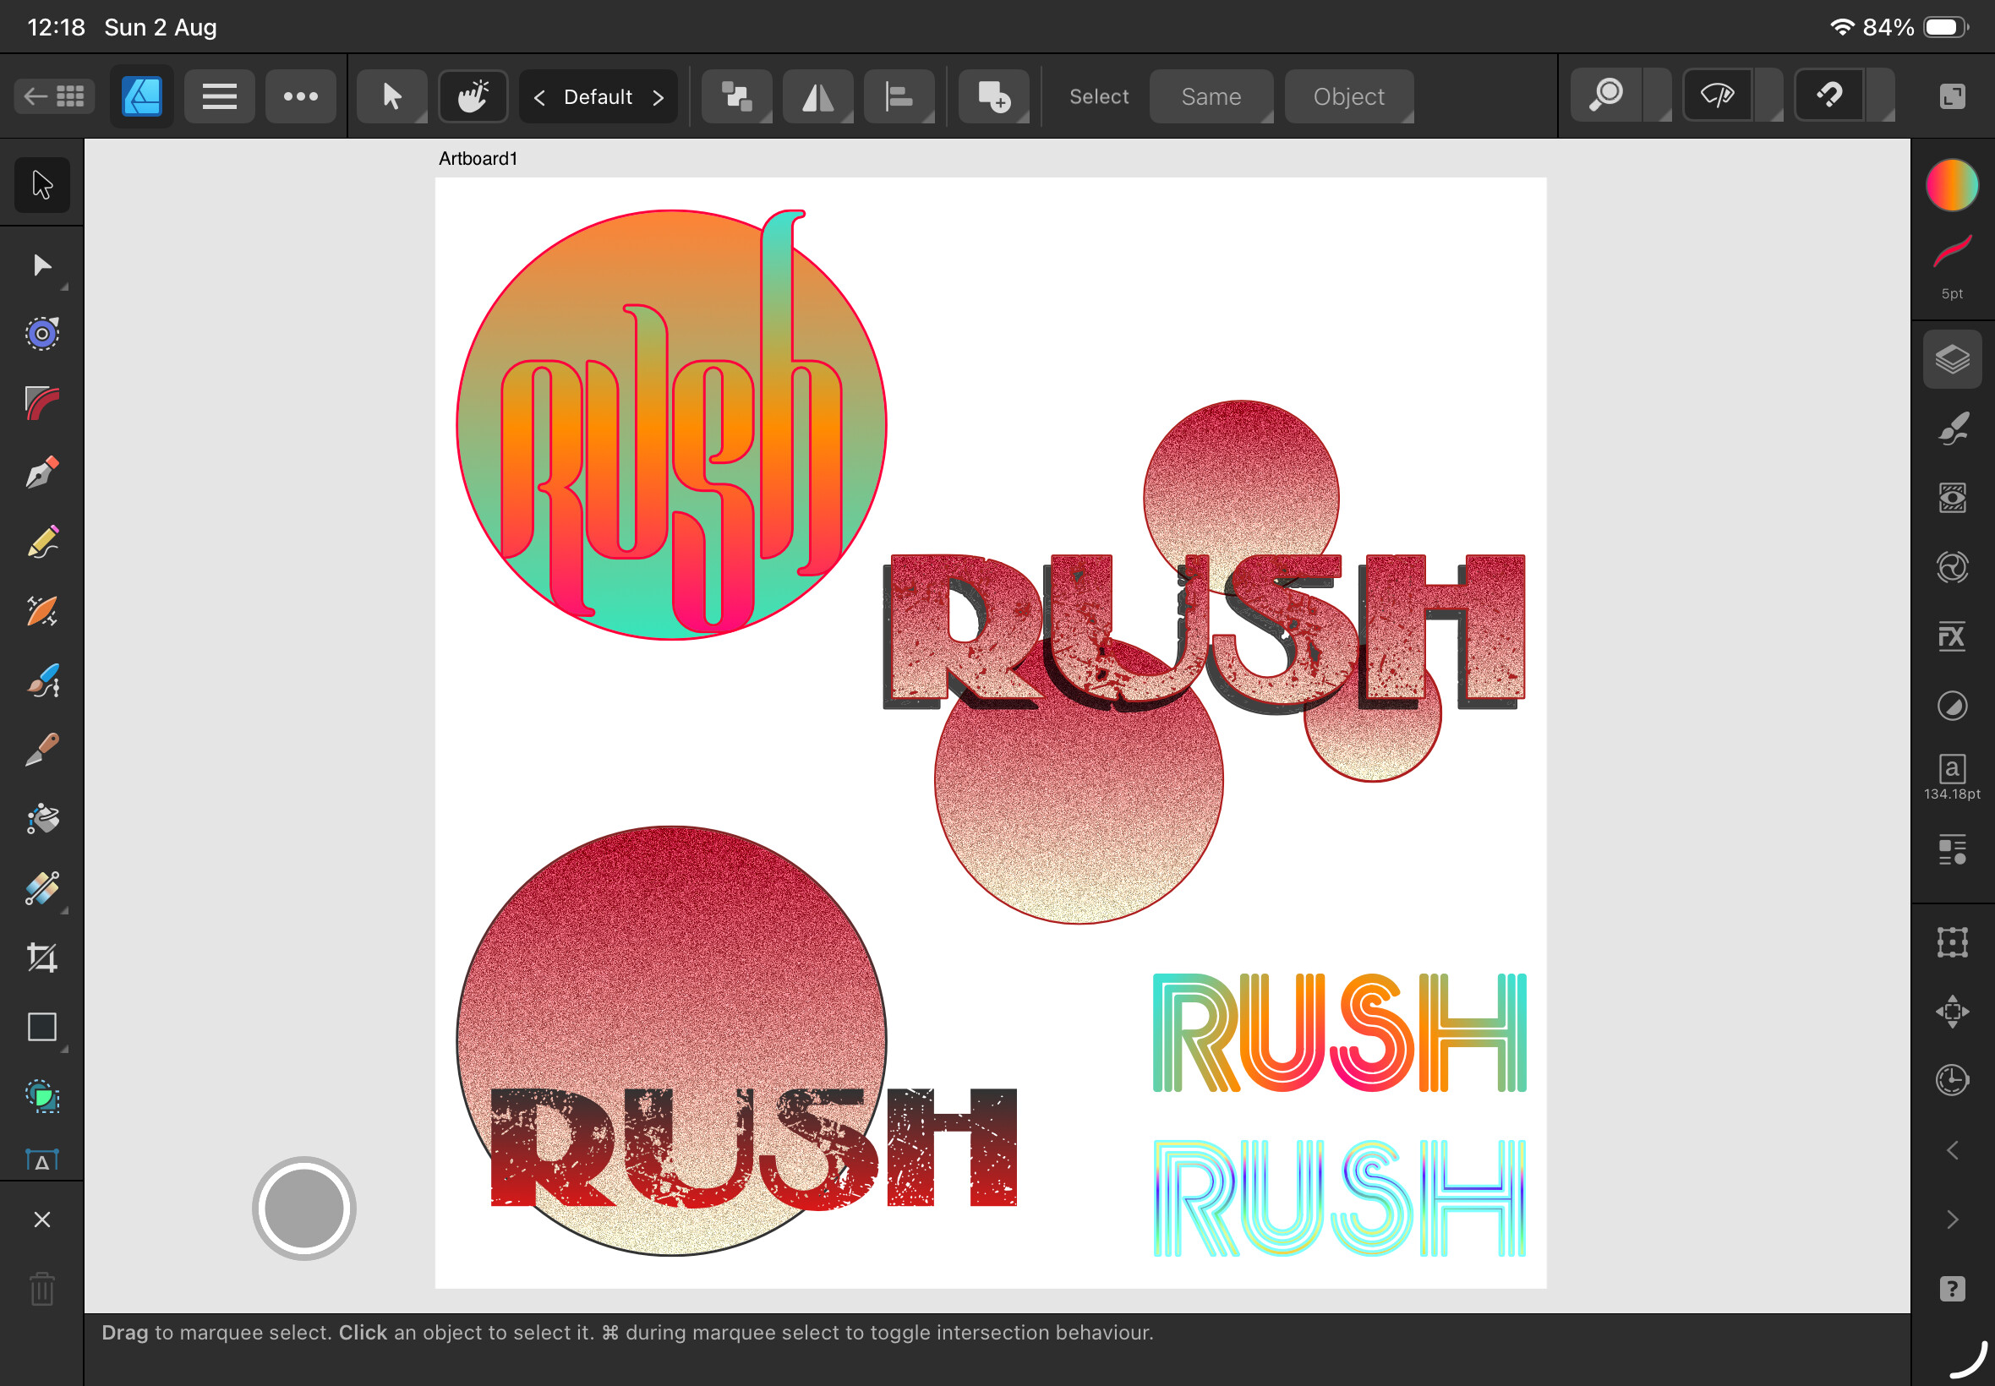Select the Node tool
Viewport: 1995px width, 1386px height.
[x=41, y=264]
